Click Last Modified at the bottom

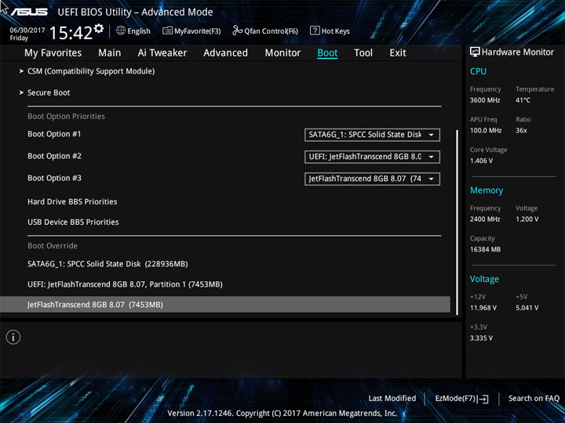[392, 398]
